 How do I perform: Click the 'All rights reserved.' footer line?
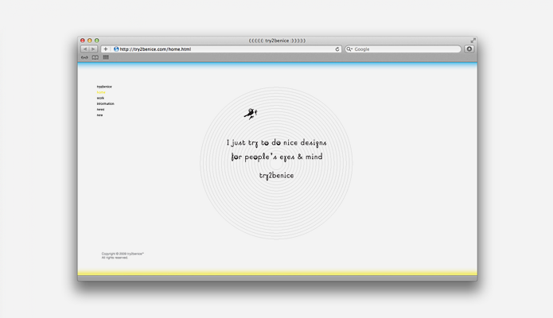tap(115, 258)
